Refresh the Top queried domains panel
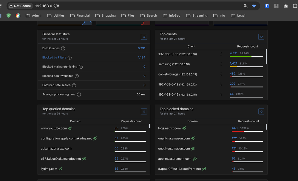 [x=144, y=111]
